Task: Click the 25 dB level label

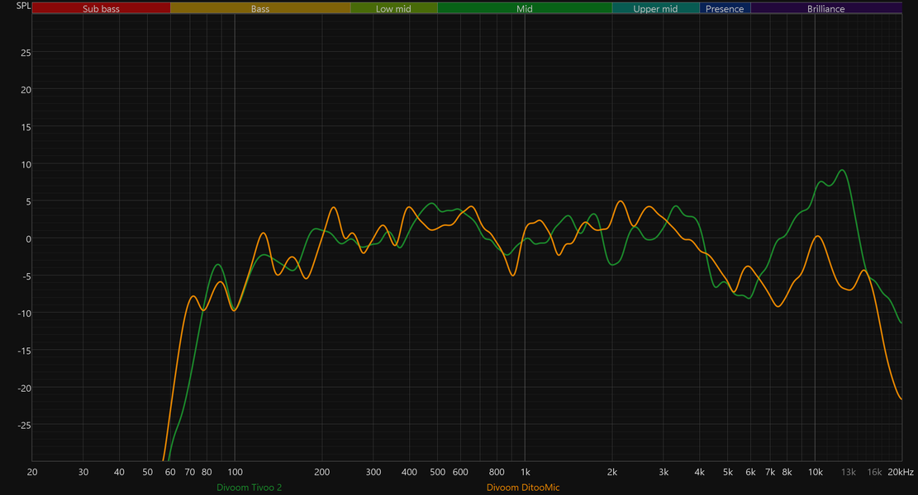Action: click(26, 53)
